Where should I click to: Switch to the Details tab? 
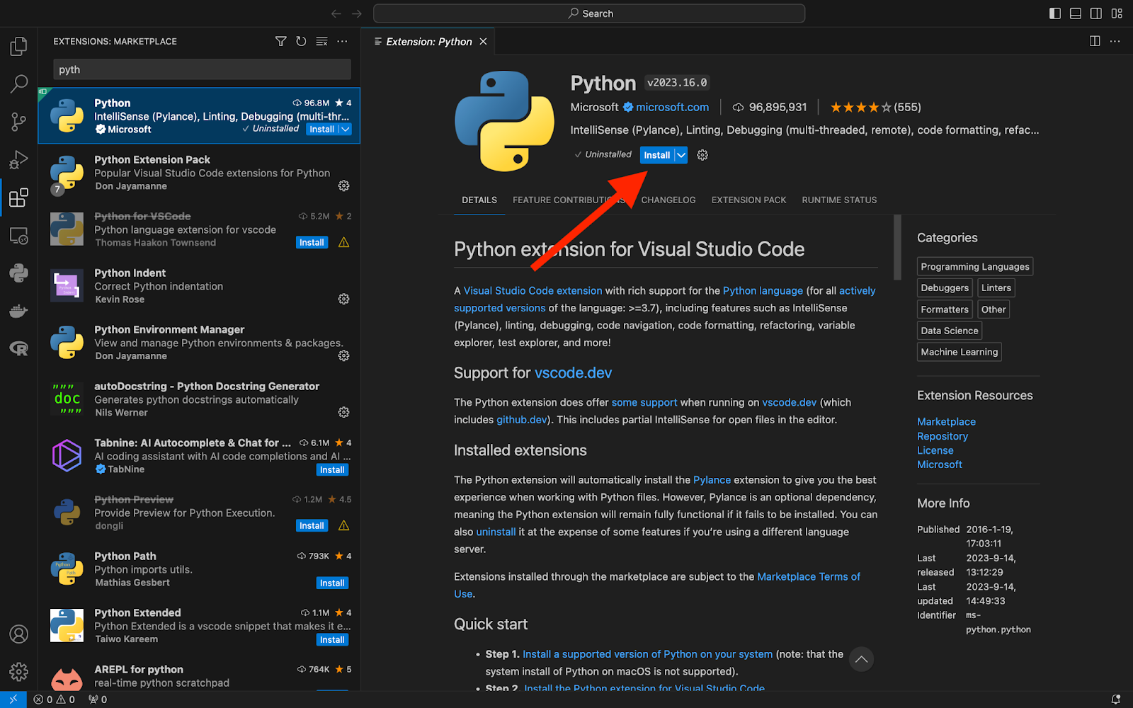click(x=479, y=200)
